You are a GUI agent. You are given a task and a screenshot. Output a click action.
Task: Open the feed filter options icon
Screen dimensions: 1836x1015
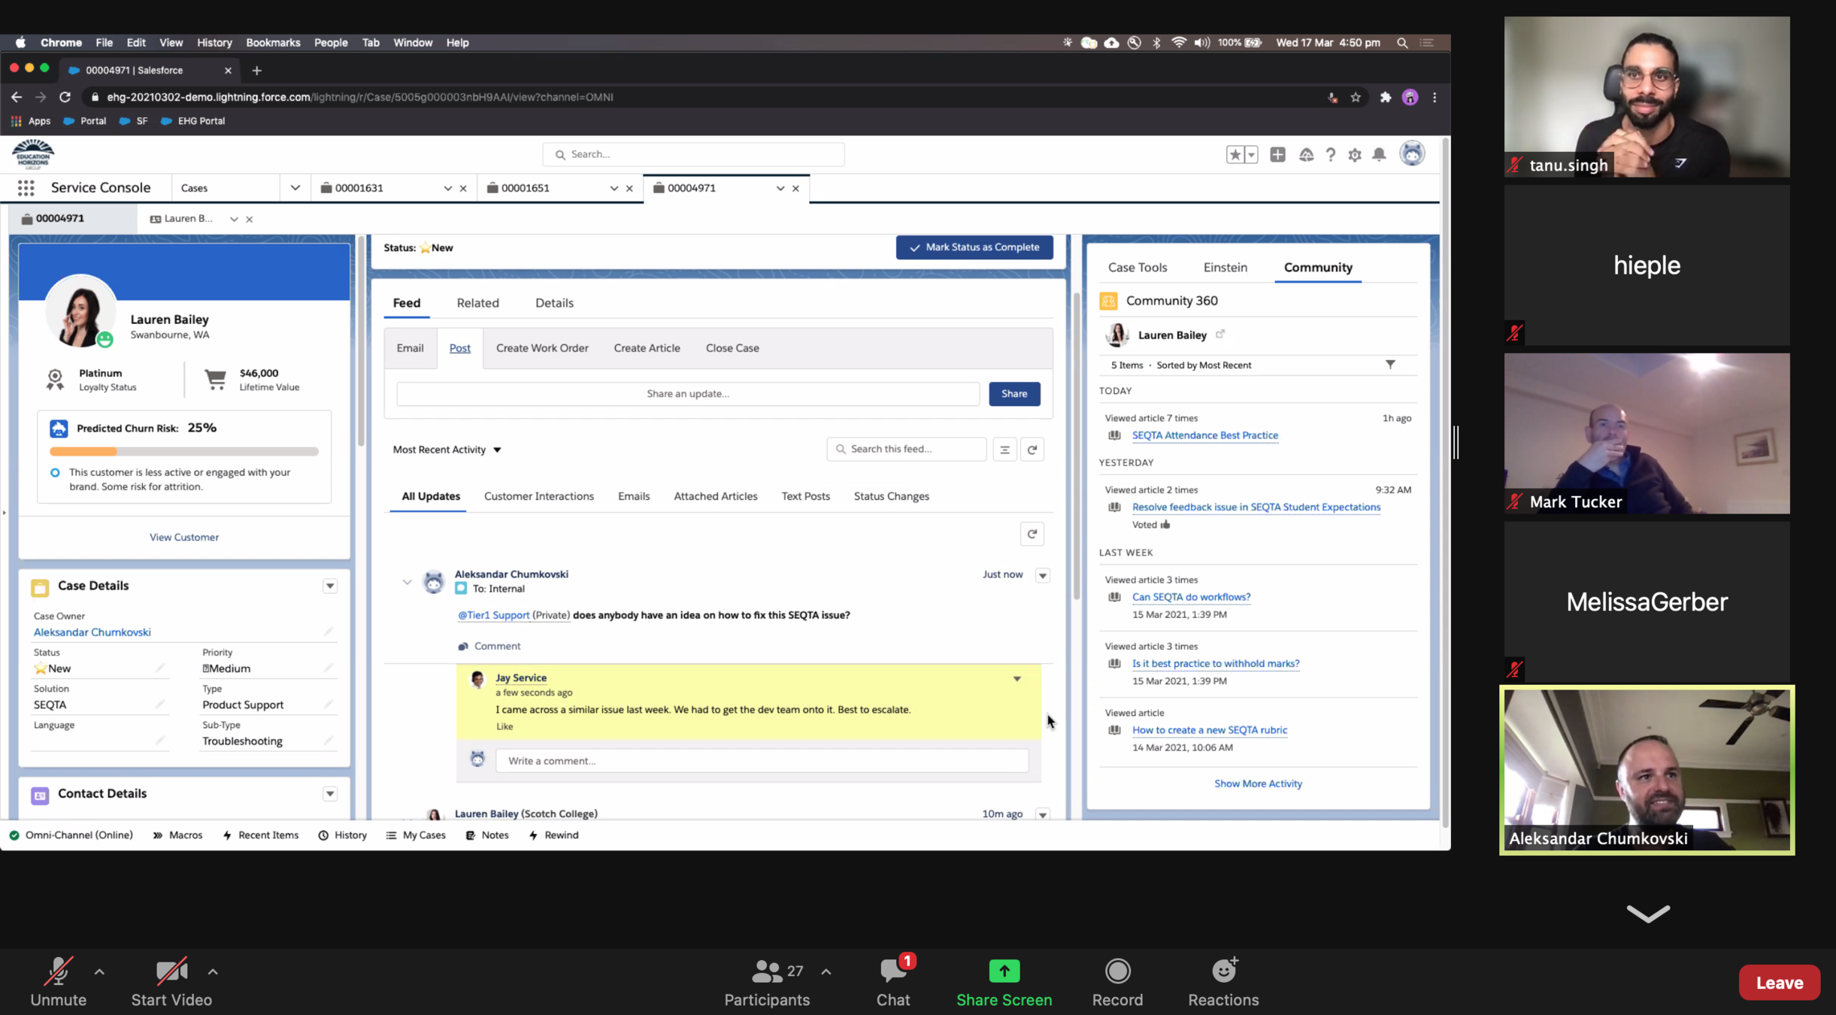[x=1004, y=450]
